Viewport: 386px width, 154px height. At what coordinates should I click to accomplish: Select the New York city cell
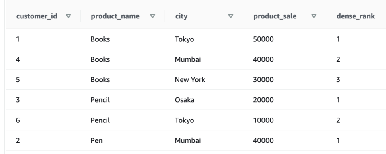190,79
